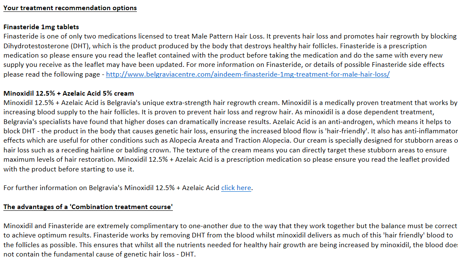This screenshot has width=458, height=262.
Task: Click the 'Minoxidil 12.5% + Azelaic Acid 5% cream' heading
Action: click(69, 93)
